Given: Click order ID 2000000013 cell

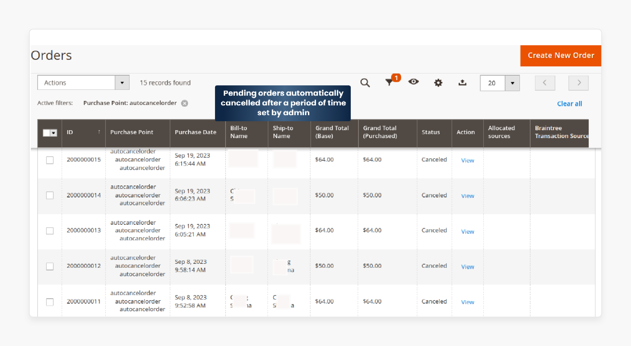Looking at the screenshot, I should pyautogui.click(x=83, y=230).
